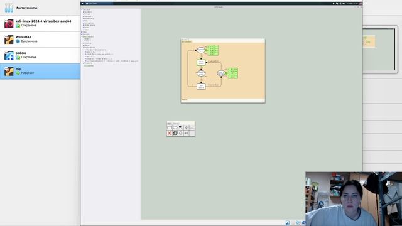Pick the place ellipse tool in palette

(175, 127)
